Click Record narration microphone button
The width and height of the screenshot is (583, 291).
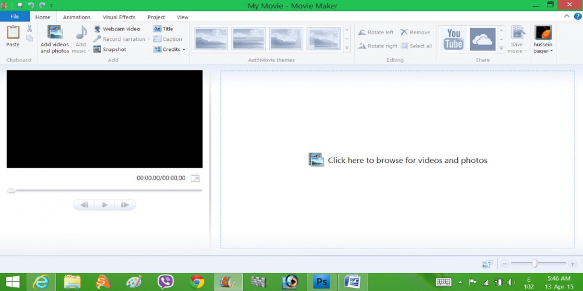click(119, 39)
